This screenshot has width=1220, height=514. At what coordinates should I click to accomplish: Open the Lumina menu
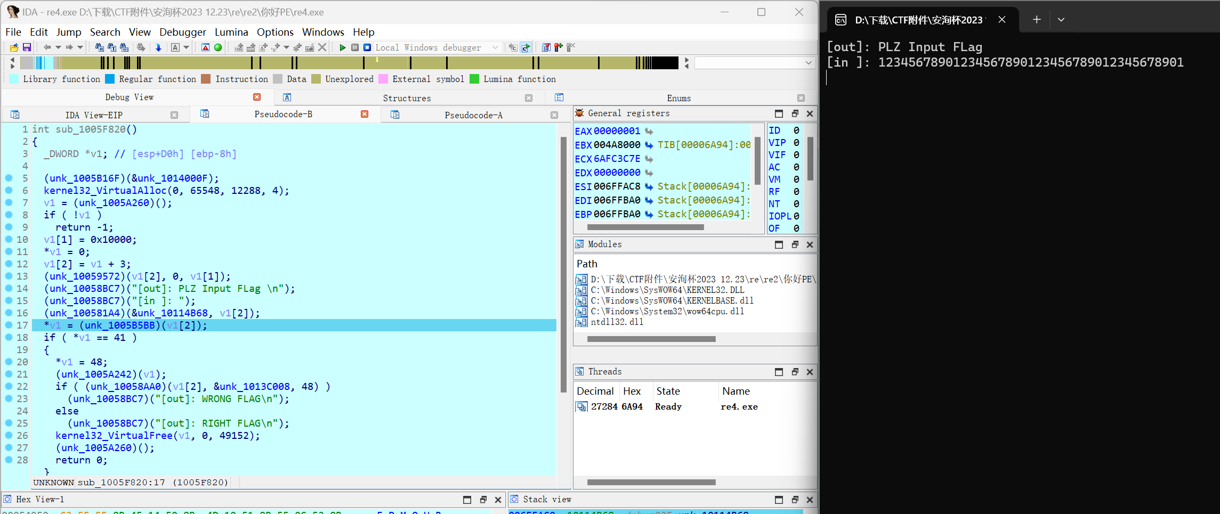[x=231, y=32]
